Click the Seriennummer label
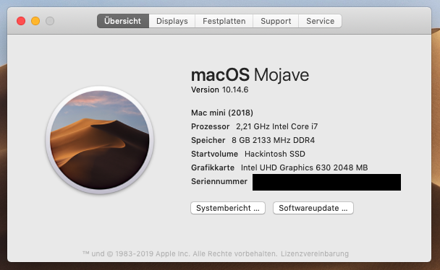 219,181
